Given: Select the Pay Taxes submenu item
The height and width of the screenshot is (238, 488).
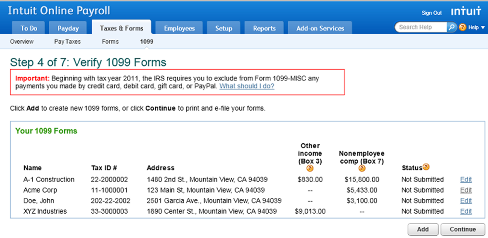Looking at the screenshot, I should (x=67, y=42).
